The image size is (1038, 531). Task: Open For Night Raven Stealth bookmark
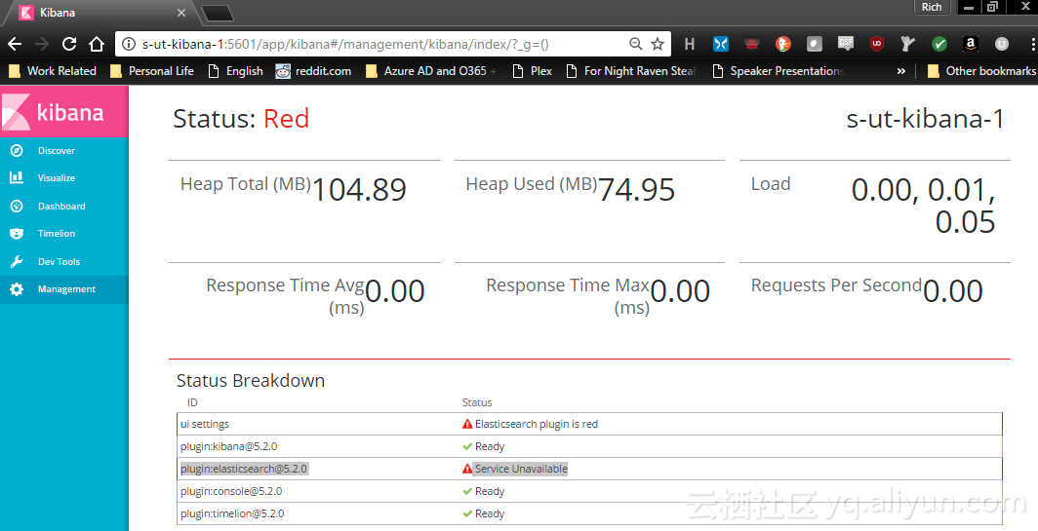[x=632, y=71]
